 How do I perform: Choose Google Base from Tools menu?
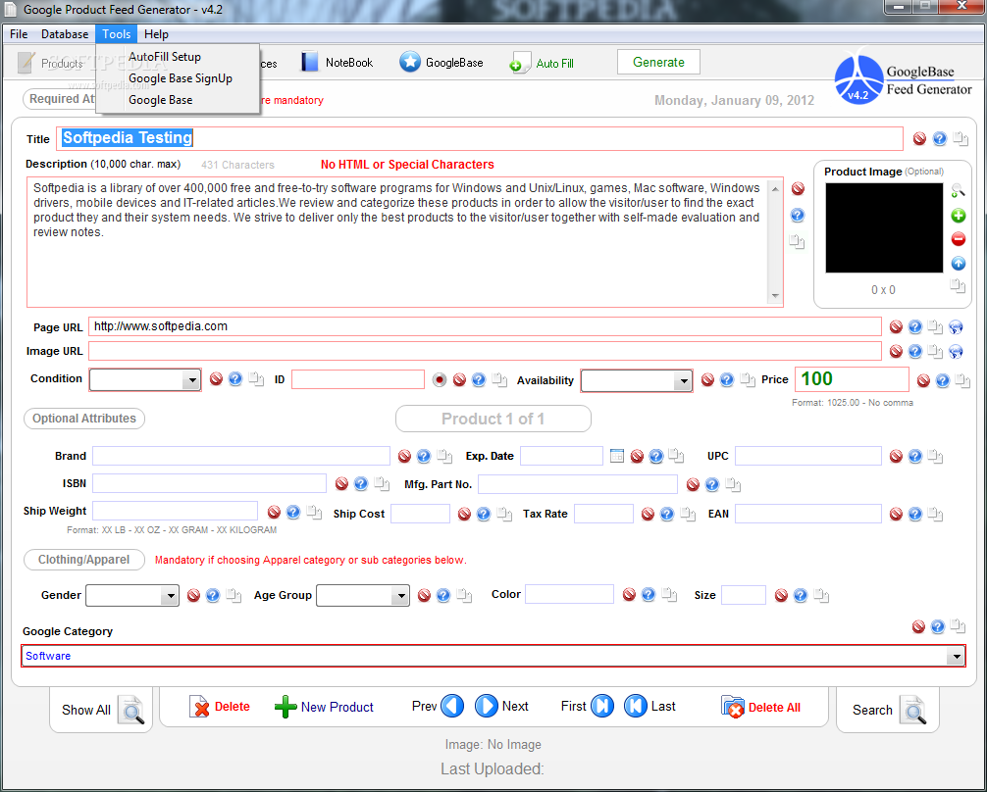(x=161, y=100)
